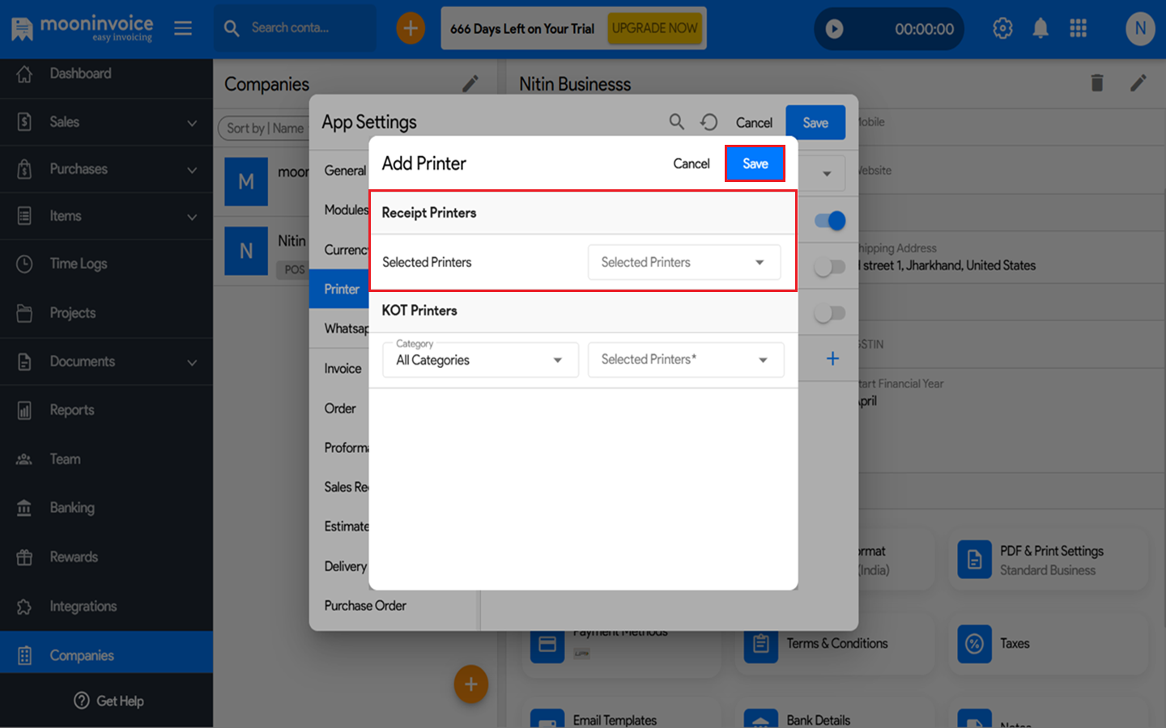
Task: Select the Order settings tab
Action: 340,408
